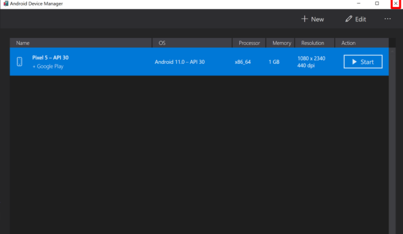Click the device list vertical scrollbar
The width and height of the screenshot is (403, 234).
coord(392,141)
